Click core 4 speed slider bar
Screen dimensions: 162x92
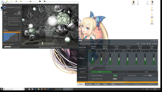[x=119, y=59]
